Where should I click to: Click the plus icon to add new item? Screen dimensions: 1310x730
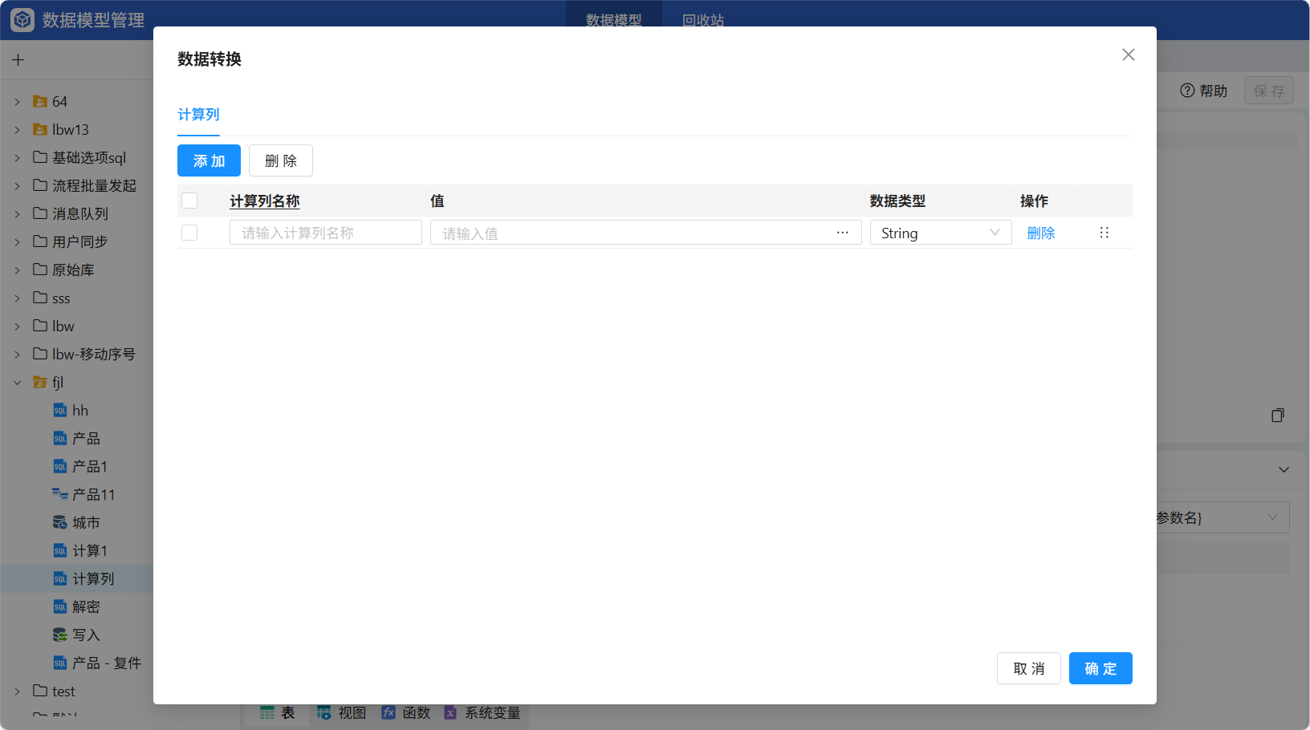(x=18, y=60)
